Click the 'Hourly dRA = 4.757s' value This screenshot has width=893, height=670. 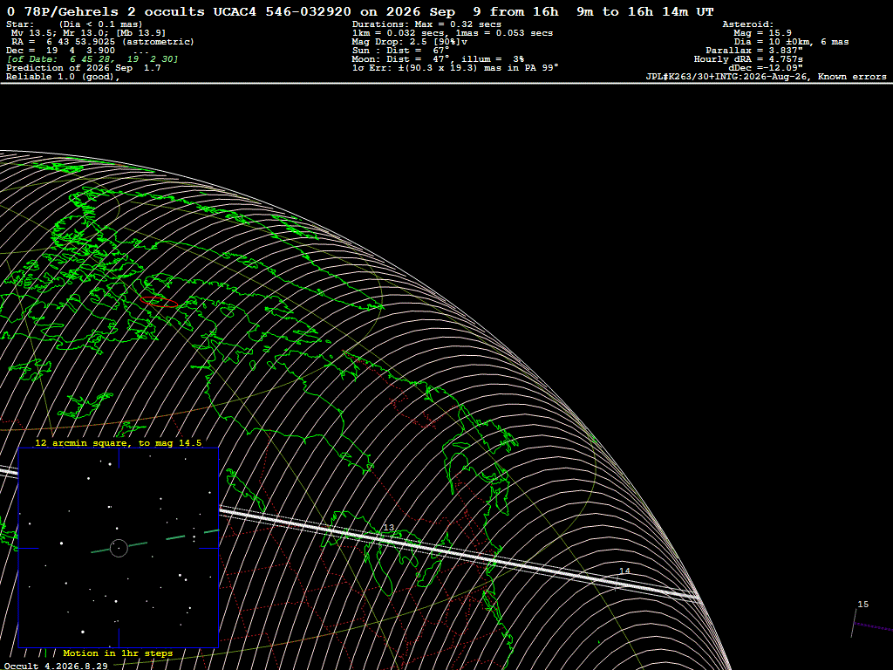[748, 58]
